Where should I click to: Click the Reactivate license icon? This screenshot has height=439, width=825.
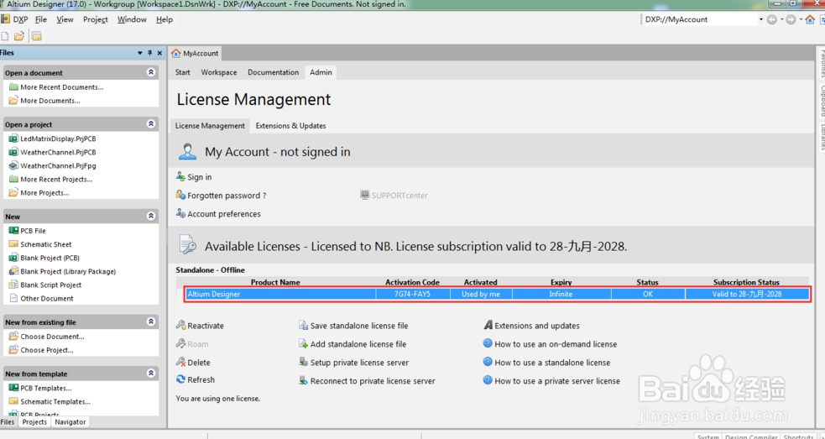click(180, 326)
